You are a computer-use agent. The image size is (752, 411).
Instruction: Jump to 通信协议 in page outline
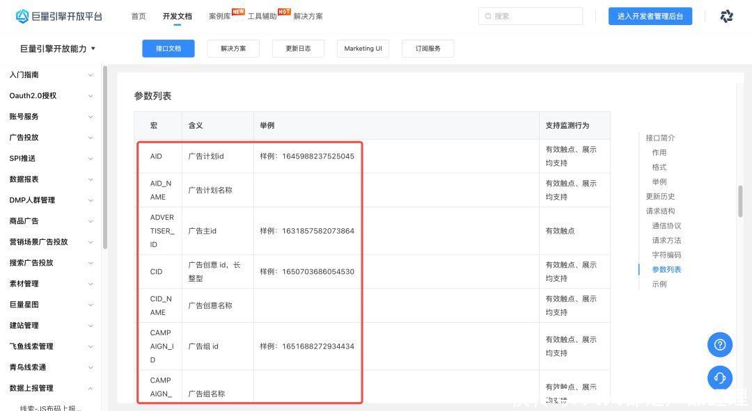point(666,225)
